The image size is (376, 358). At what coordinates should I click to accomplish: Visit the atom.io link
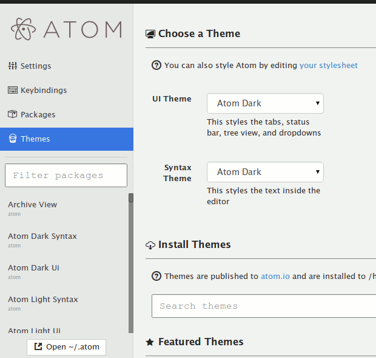(275, 276)
